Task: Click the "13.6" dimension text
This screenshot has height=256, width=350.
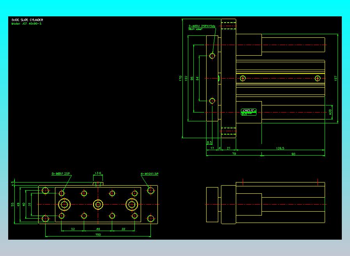Action: (98, 173)
